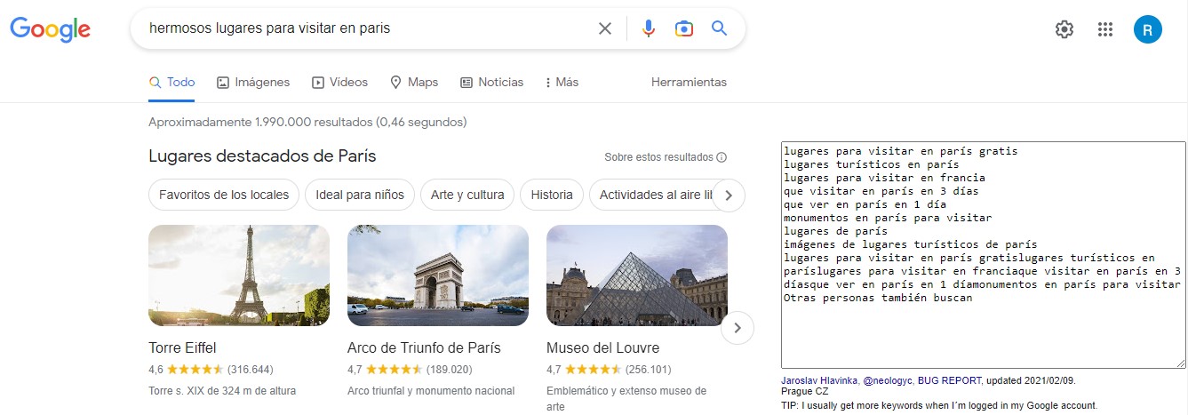Open Google Lens camera search
Image resolution: width=1188 pixels, height=415 pixels.
[x=683, y=28]
